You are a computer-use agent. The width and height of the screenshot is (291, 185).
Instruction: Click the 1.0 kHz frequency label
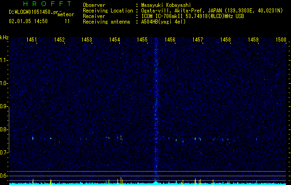point(4,83)
